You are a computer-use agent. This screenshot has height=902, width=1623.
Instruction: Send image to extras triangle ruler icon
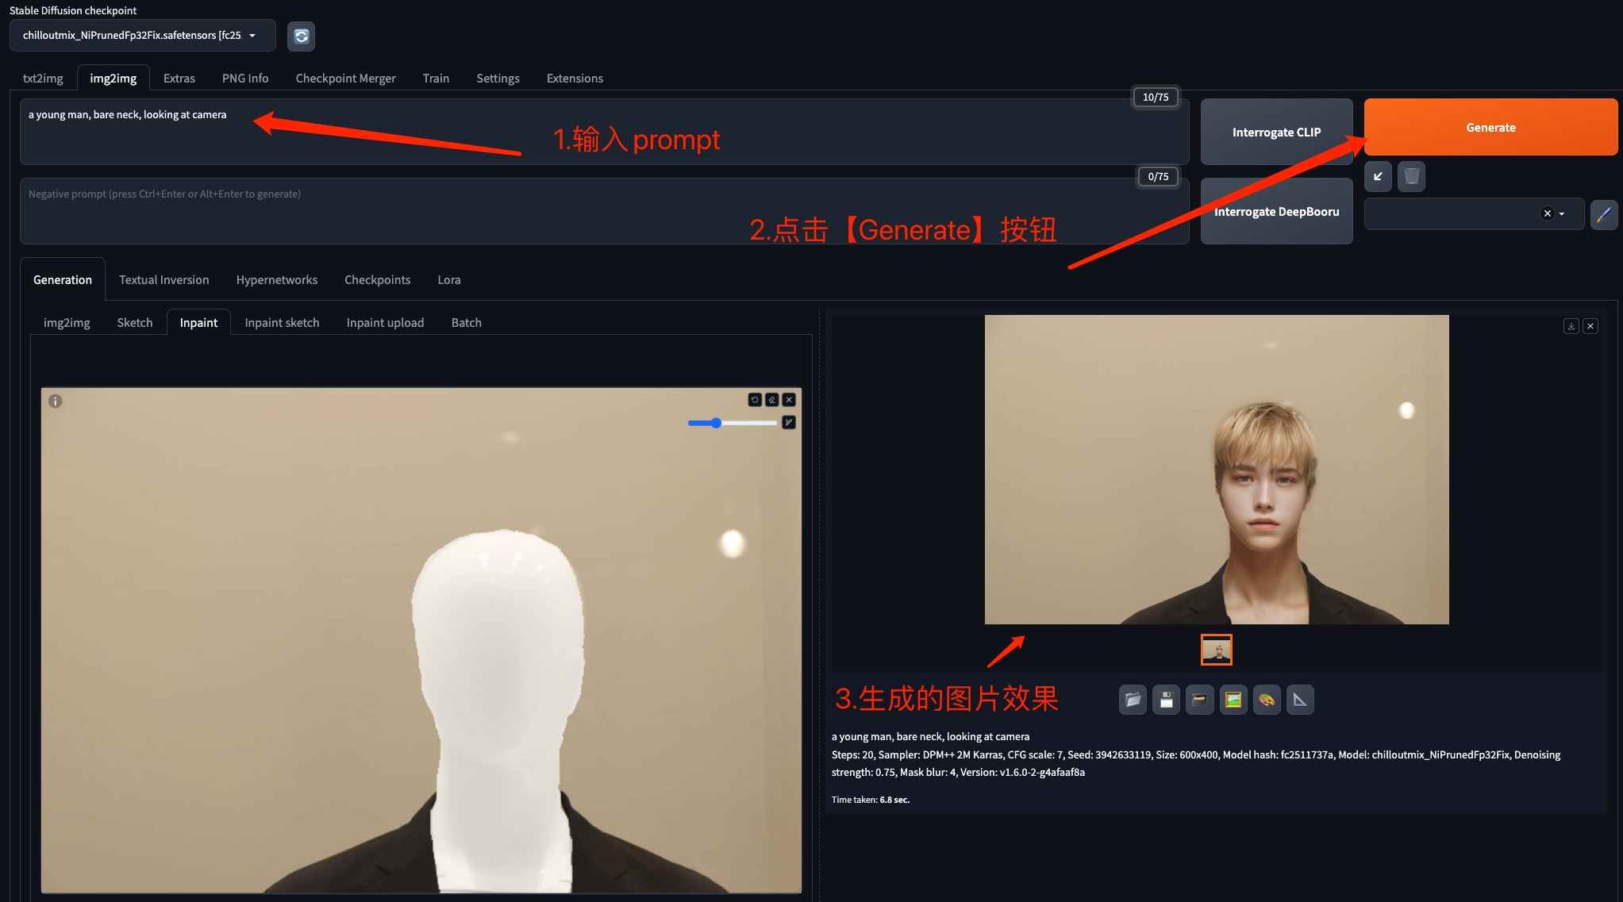coord(1300,700)
